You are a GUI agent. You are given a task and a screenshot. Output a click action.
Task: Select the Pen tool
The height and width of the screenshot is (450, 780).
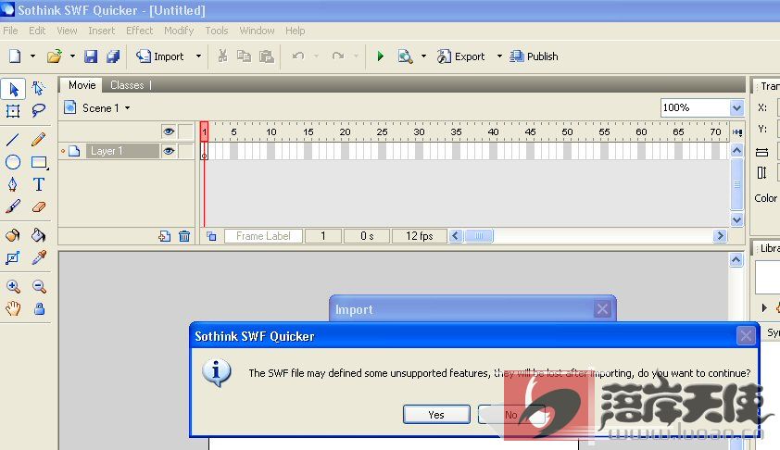pyautogui.click(x=13, y=184)
